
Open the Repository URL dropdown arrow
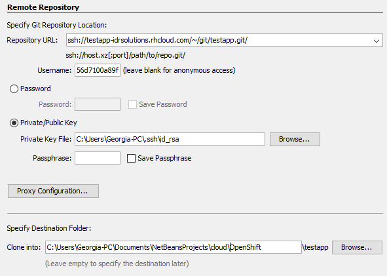[x=376, y=41]
